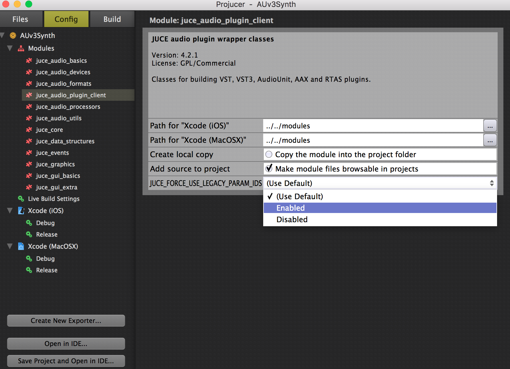The image size is (510, 369).
Task: Click iOS Release configuration gear icon
Action: 29,234
